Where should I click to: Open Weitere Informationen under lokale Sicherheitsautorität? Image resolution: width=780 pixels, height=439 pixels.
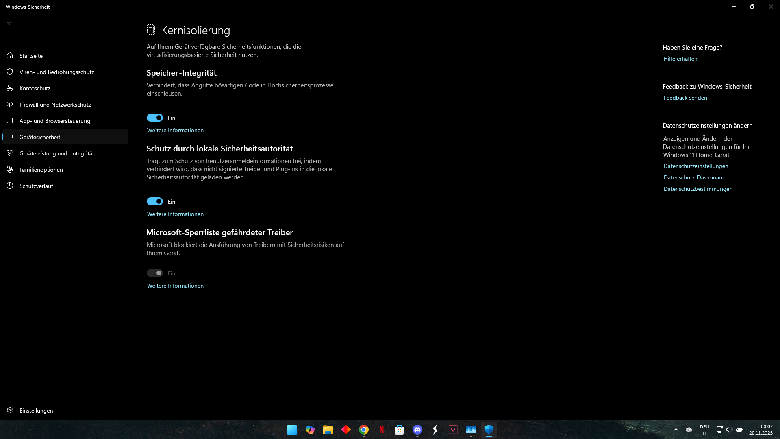click(175, 214)
